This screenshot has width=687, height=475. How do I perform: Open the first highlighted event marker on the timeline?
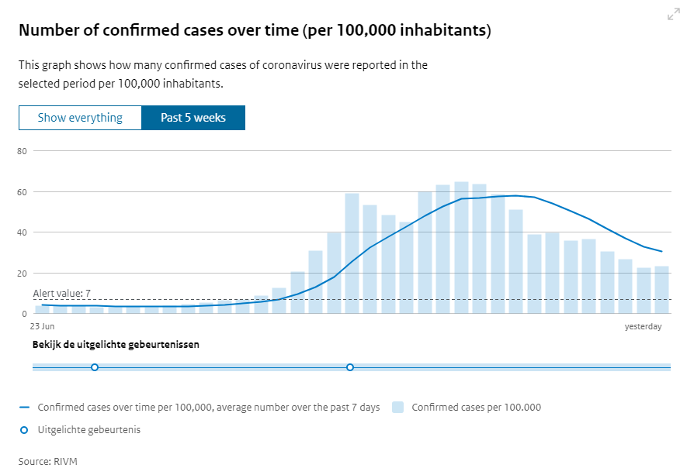(x=95, y=367)
